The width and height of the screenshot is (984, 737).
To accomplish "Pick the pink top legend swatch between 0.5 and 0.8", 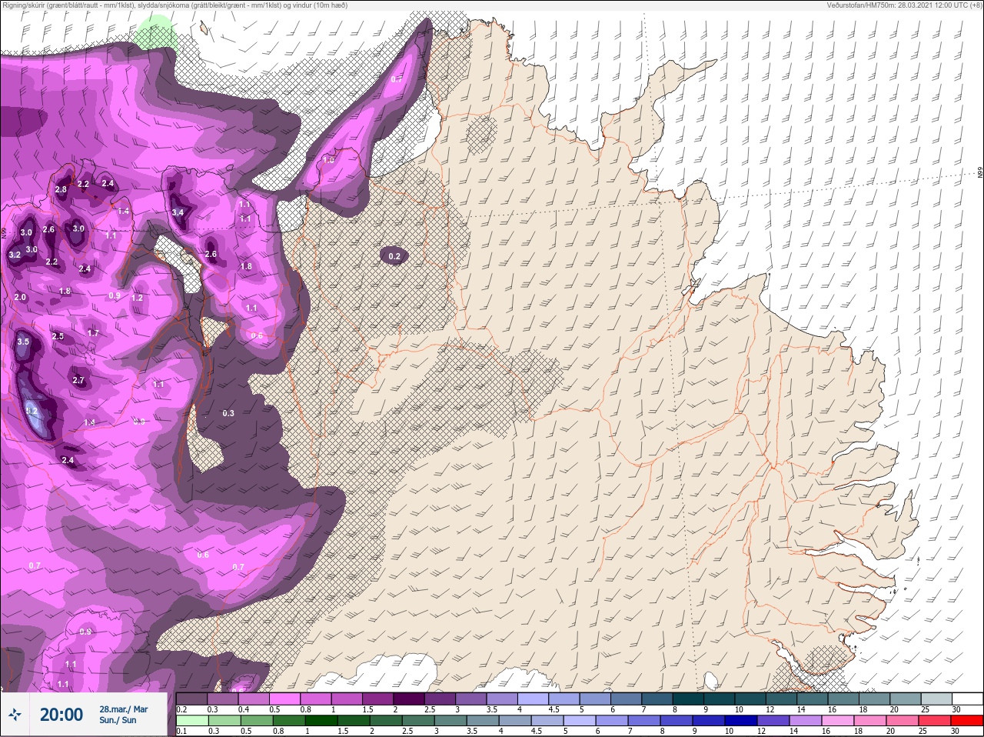I will click(x=286, y=699).
